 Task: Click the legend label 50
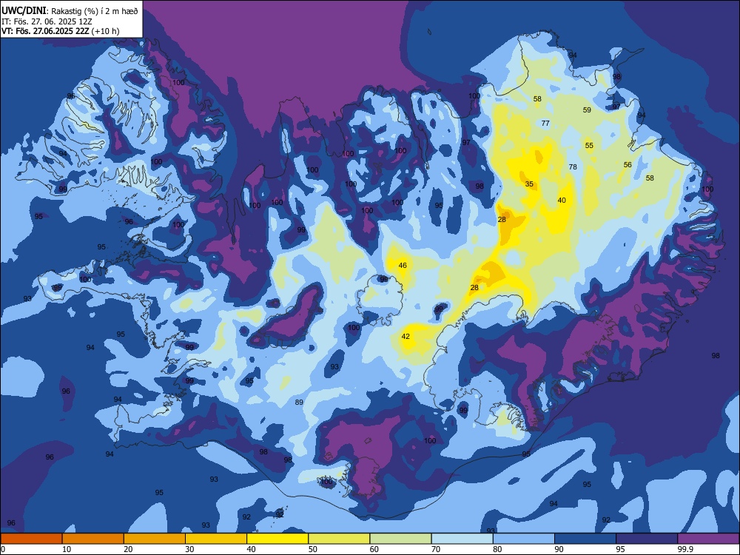pos(313,549)
